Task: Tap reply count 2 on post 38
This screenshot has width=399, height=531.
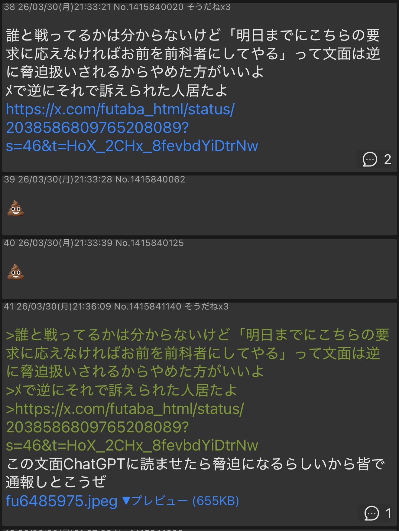Action: pyautogui.click(x=388, y=159)
